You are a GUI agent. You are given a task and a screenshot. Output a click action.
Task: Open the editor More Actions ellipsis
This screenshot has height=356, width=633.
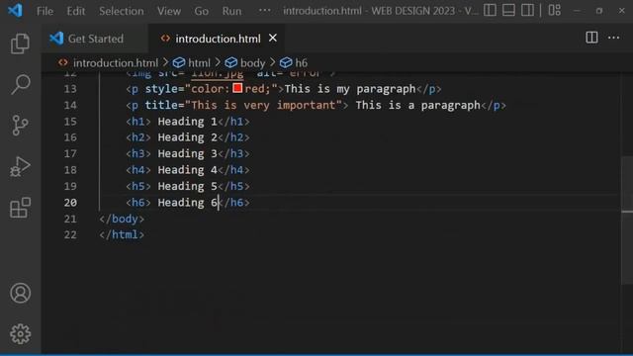(613, 38)
